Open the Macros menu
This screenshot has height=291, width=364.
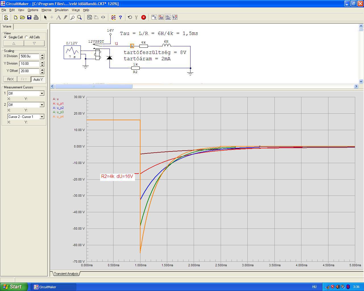pos(46,10)
